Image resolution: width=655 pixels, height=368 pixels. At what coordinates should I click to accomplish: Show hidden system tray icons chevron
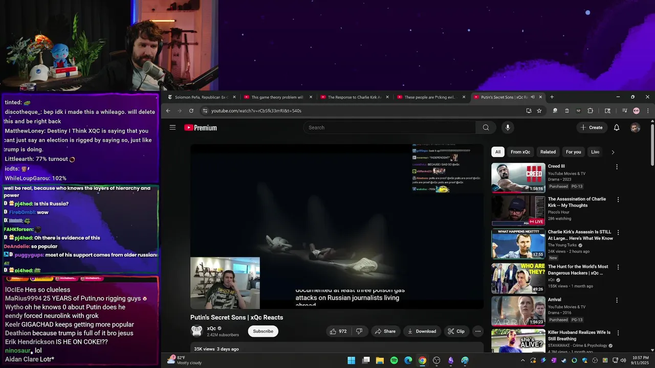click(x=522, y=360)
